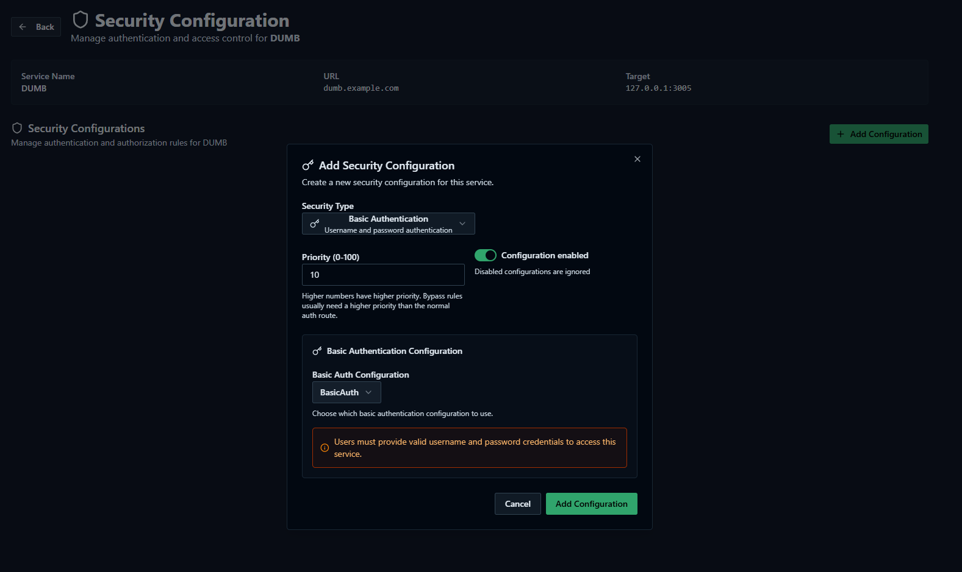Open the Security Type dropdown

(388, 224)
